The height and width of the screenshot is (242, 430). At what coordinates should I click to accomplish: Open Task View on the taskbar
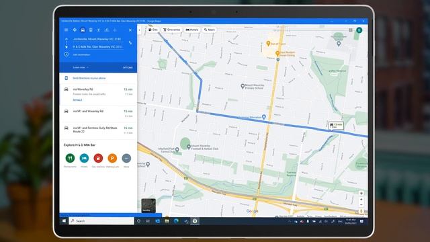[x=148, y=221]
